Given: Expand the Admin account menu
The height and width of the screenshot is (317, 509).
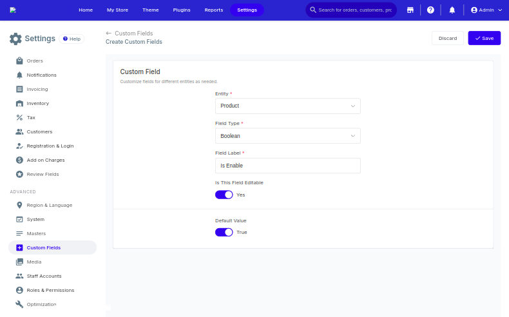Looking at the screenshot, I should (x=486, y=10).
